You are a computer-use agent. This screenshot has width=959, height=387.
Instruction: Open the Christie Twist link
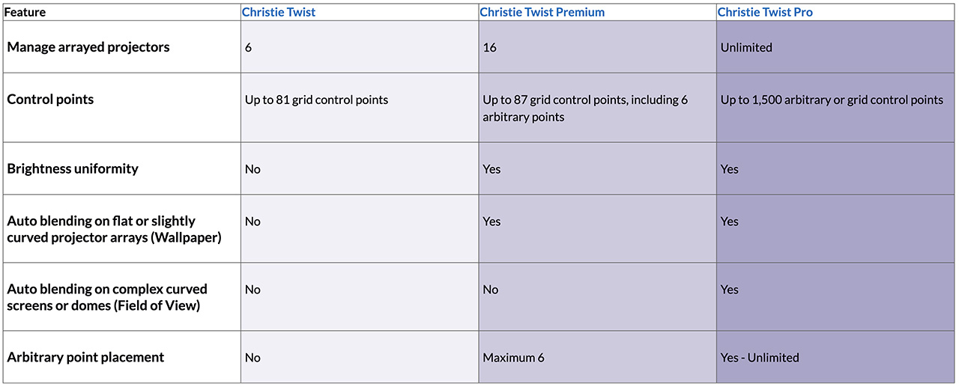point(277,13)
